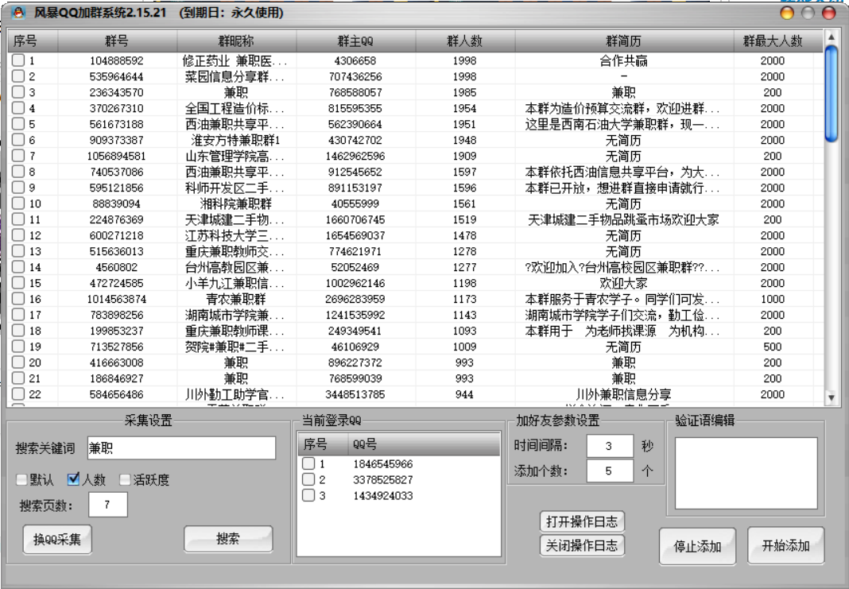Click group description 合作共赢

coord(624,60)
